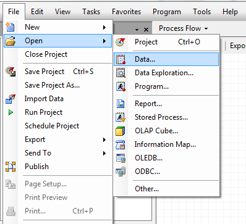Screen dimensions: 246x224
Task: Select Data Exploration... entry
Action: pyautogui.click(x=166, y=73)
